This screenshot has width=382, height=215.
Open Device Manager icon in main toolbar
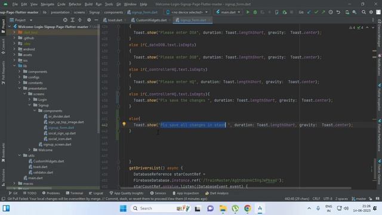(347, 12)
